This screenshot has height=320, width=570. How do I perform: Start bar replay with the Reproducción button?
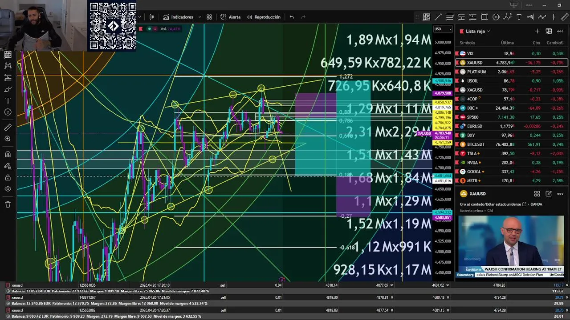(264, 17)
